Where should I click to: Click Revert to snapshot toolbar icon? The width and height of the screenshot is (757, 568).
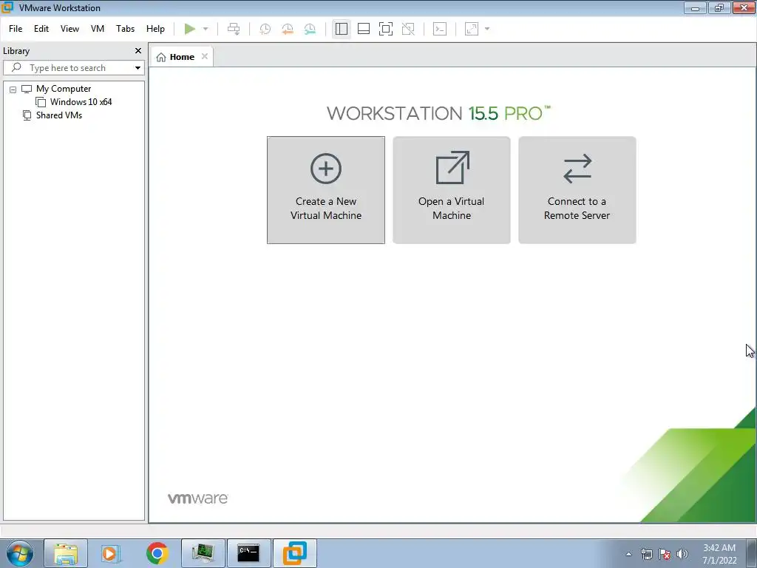(x=288, y=29)
